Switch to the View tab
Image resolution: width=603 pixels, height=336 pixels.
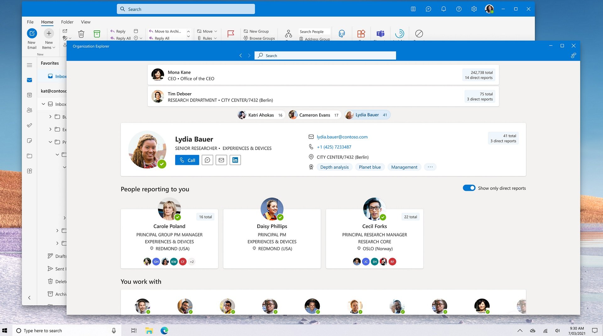coord(85,22)
